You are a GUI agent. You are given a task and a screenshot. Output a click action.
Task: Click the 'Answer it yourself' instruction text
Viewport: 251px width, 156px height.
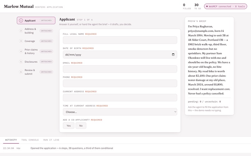tap(95, 24)
